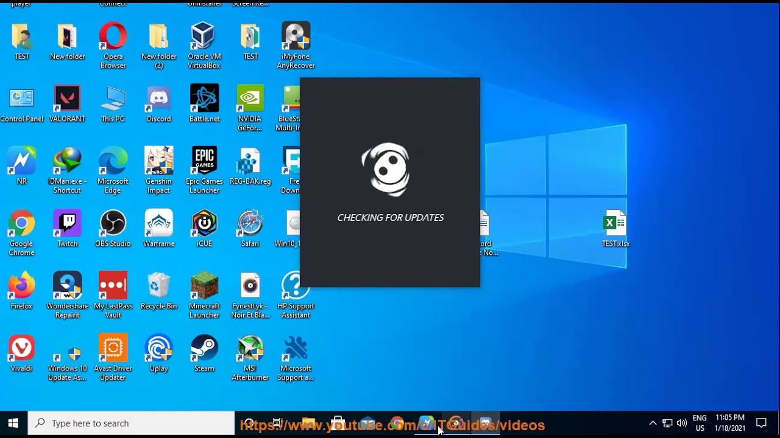Open the Opera Browser desktop shortcut
This screenshot has height=438, width=780.
pos(113,46)
